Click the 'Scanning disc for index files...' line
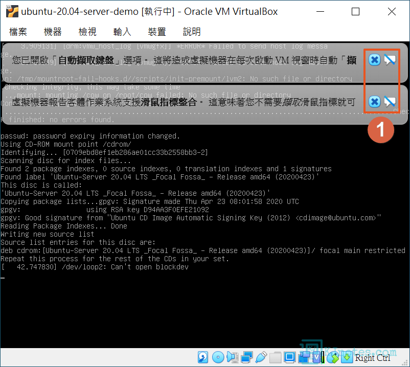 [65, 160]
